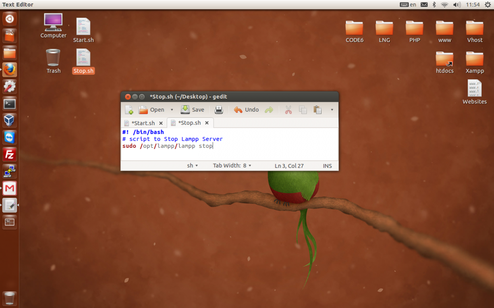Open a file using the Open button
This screenshot has height=308, width=494.
coord(151,110)
